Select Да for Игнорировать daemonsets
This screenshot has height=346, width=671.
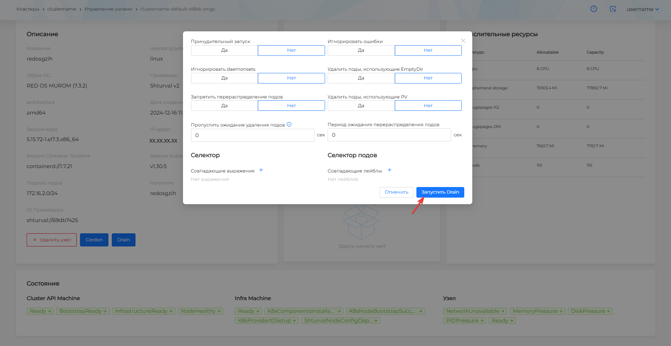pyautogui.click(x=224, y=78)
